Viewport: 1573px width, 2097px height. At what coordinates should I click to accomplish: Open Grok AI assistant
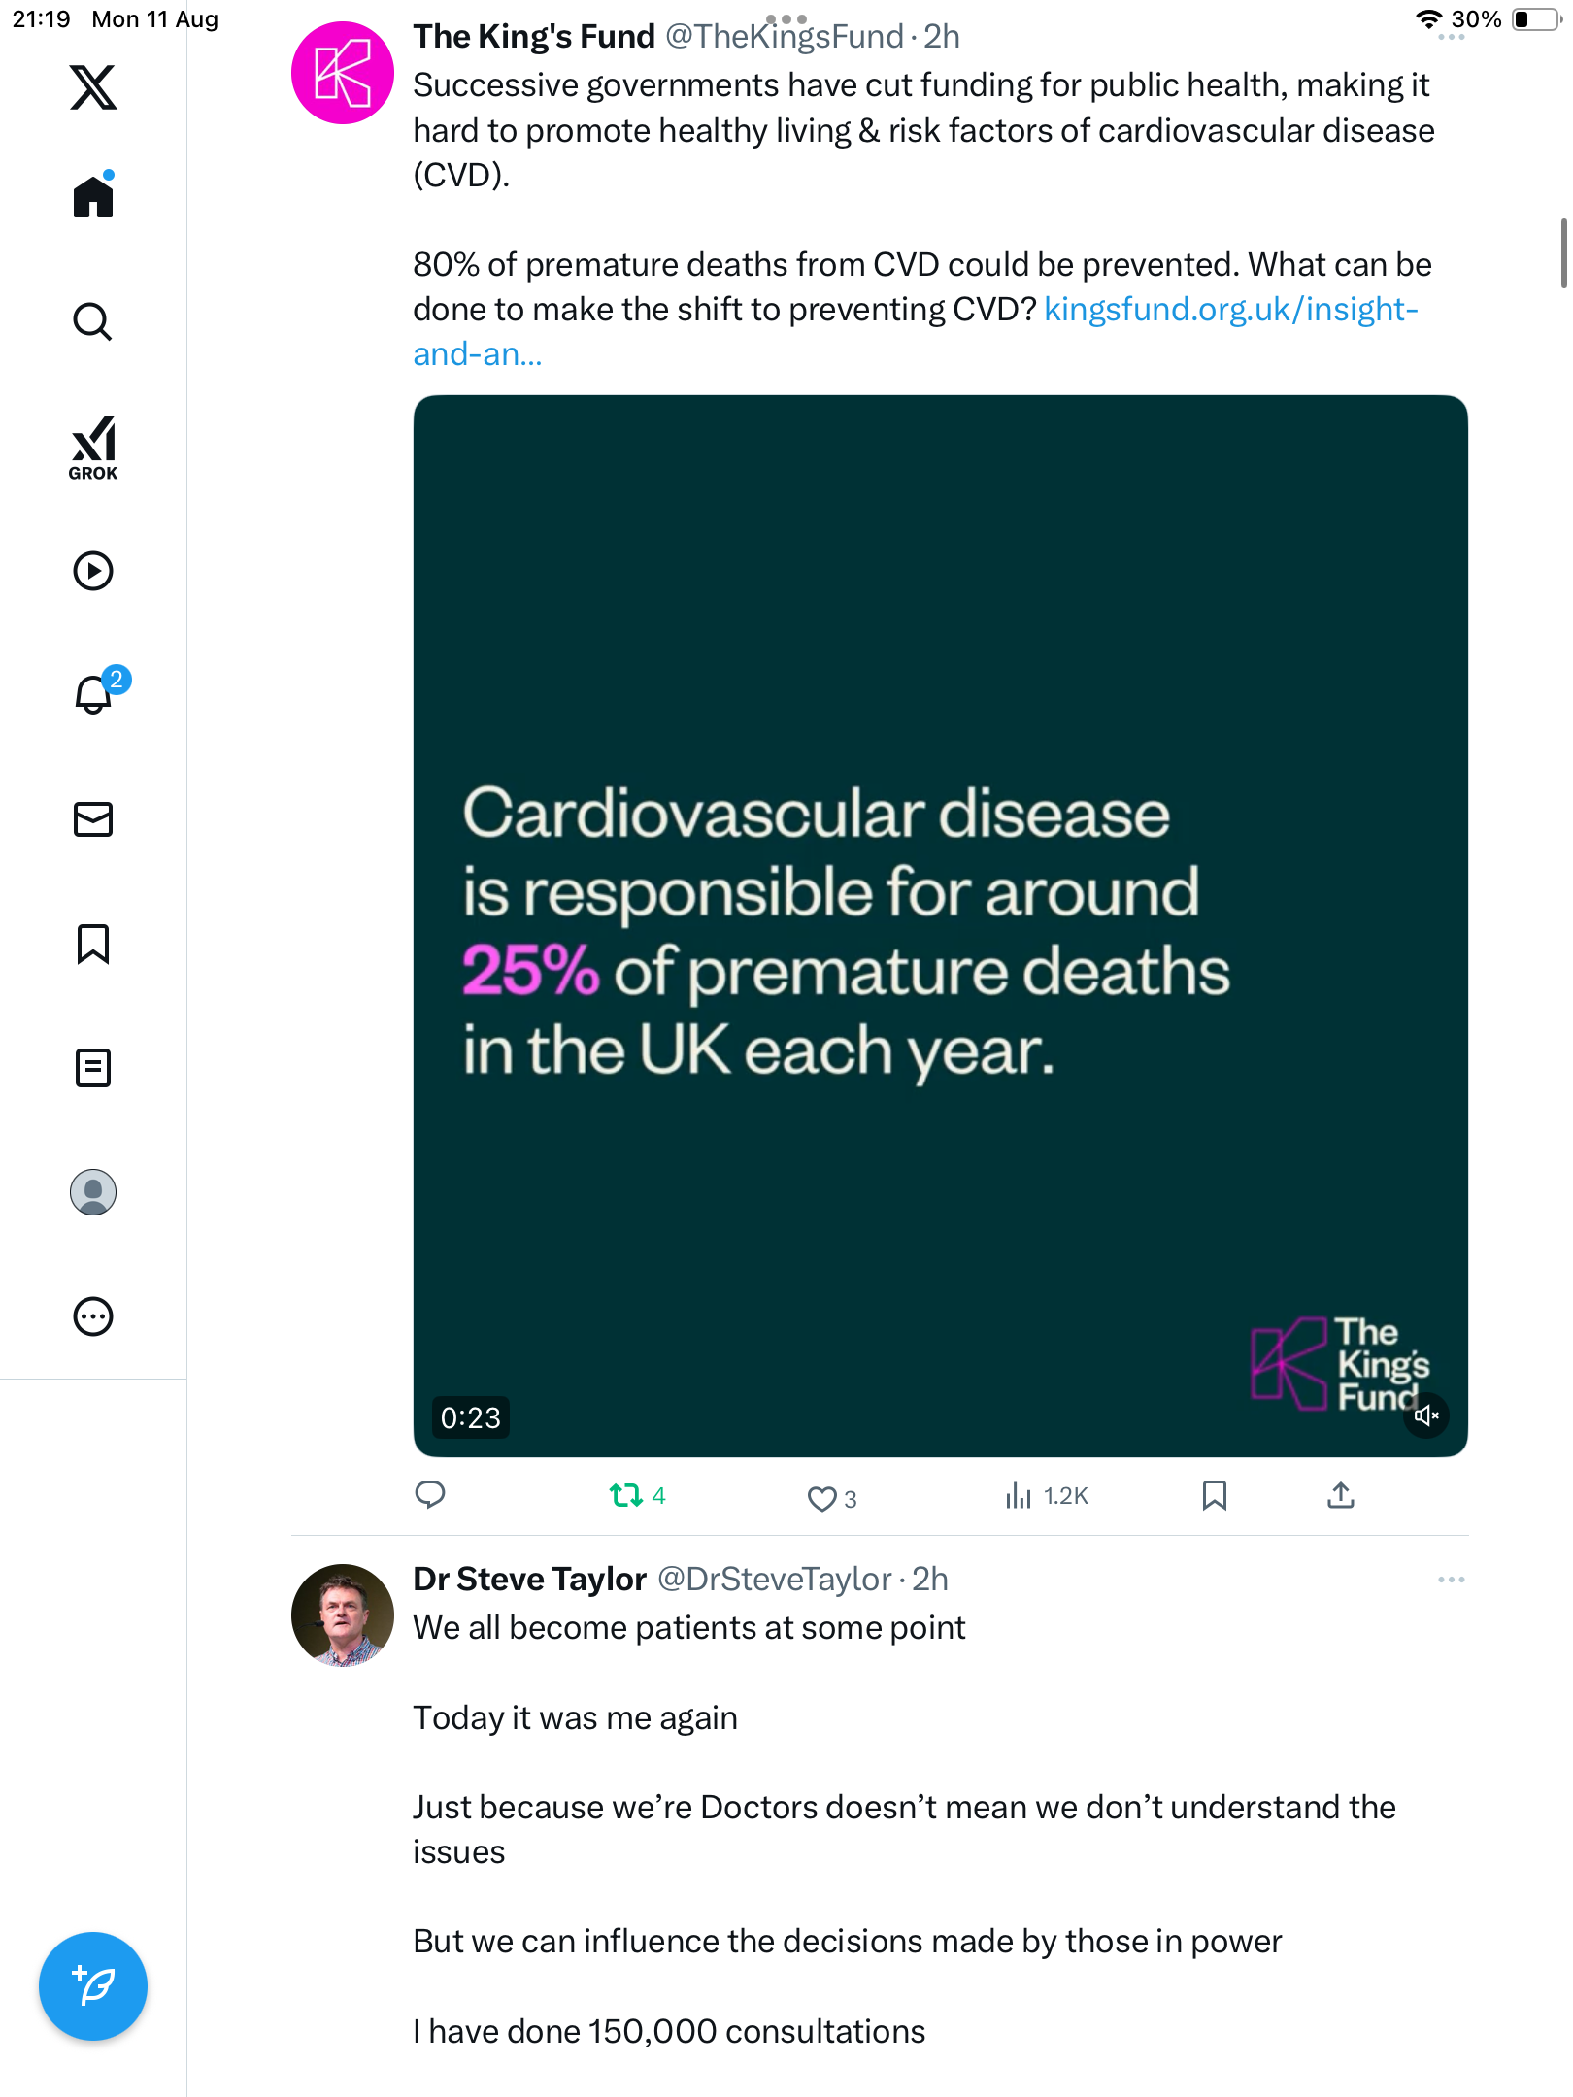coord(93,448)
